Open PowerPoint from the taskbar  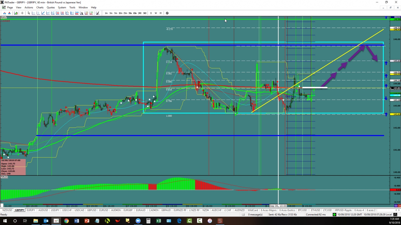coord(87,221)
